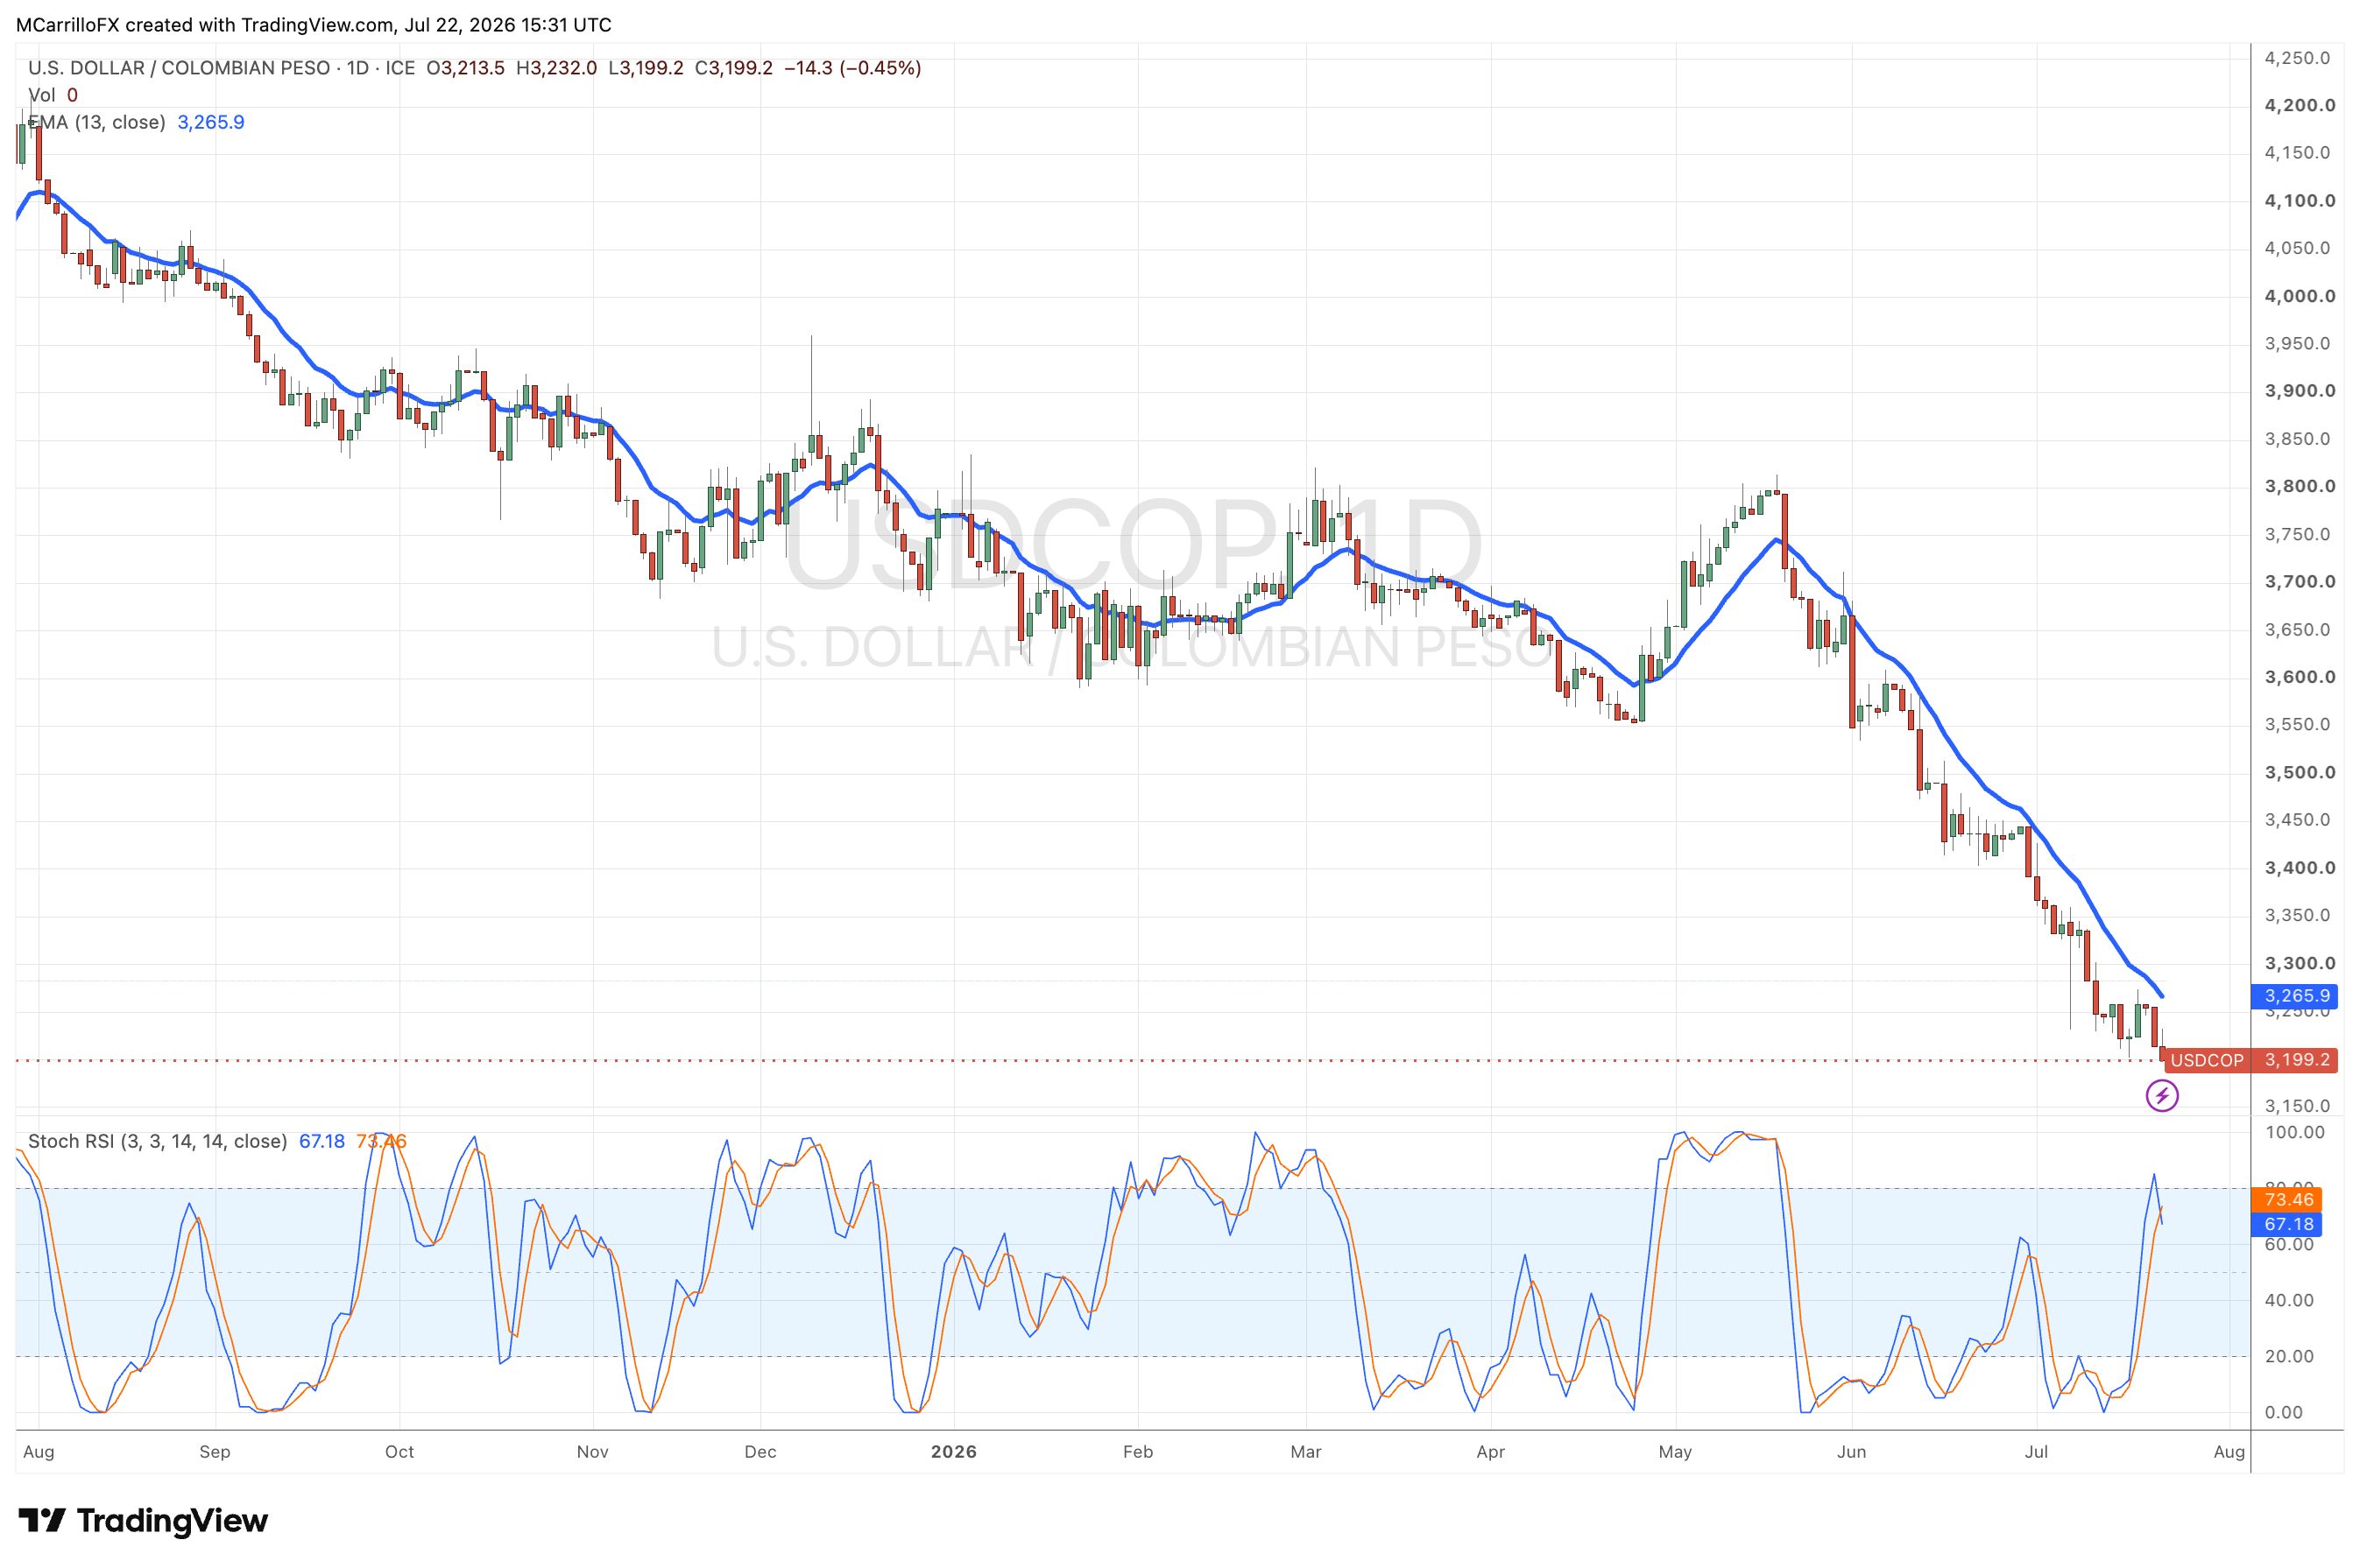The image size is (2360, 1568).
Task: Click the '20.00' Stoch RSI axis label
Action: 2289,1356
